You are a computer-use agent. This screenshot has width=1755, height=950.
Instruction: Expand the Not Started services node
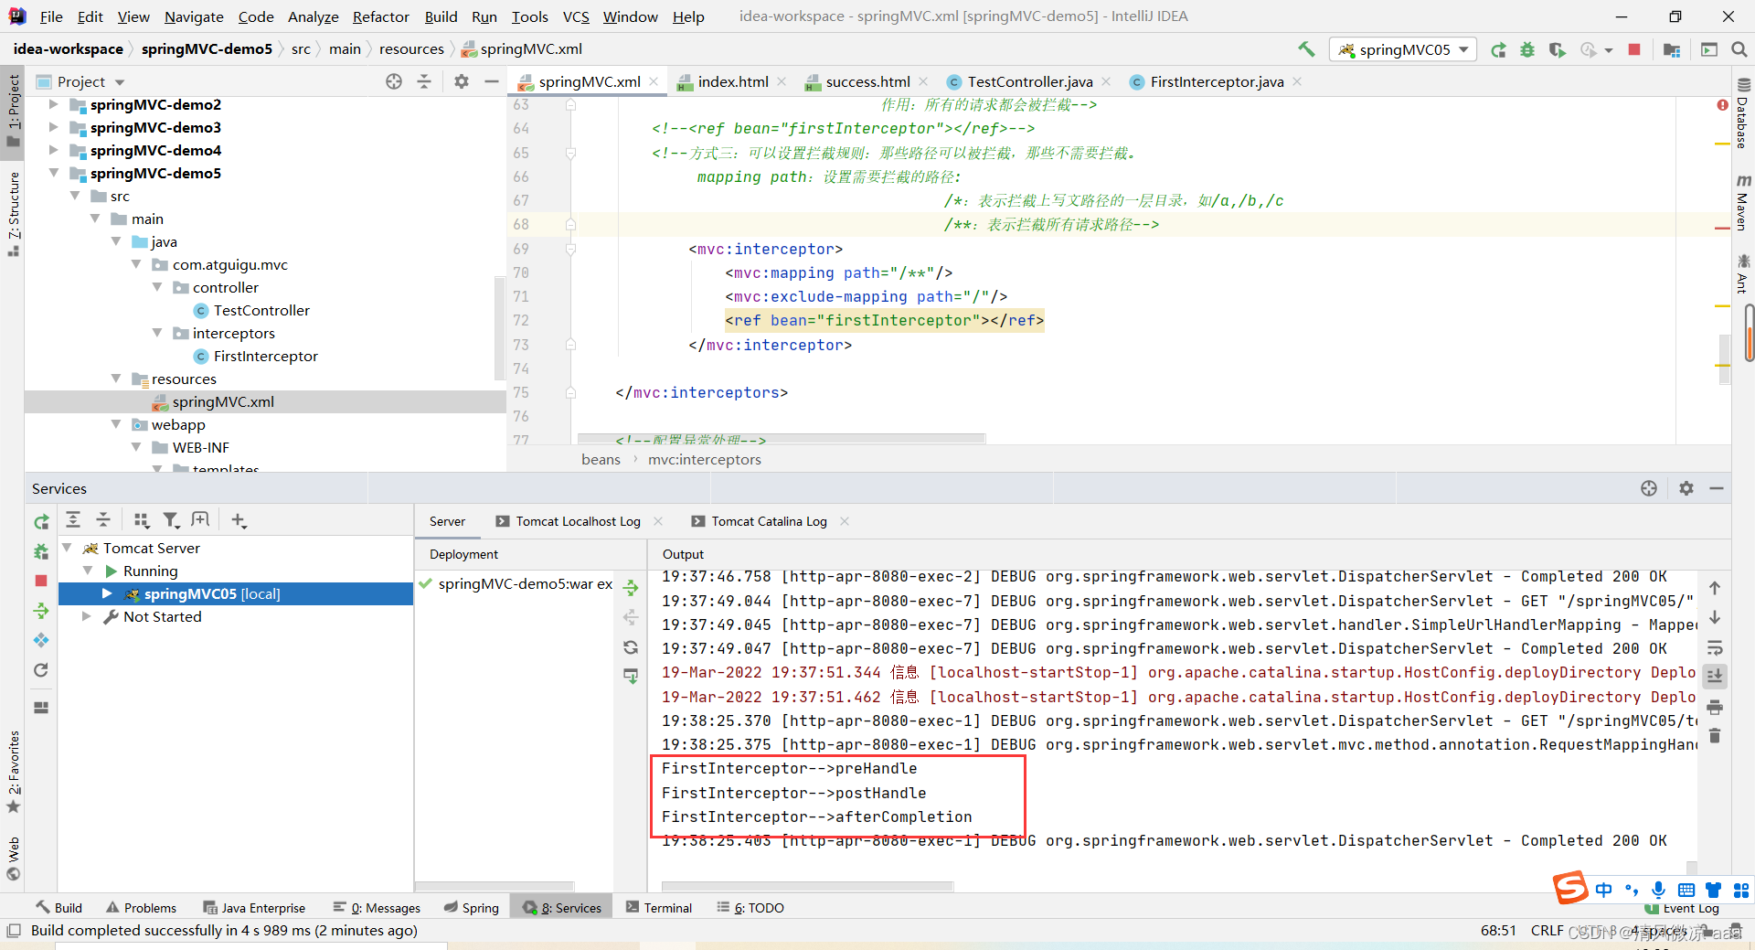(87, 616)
